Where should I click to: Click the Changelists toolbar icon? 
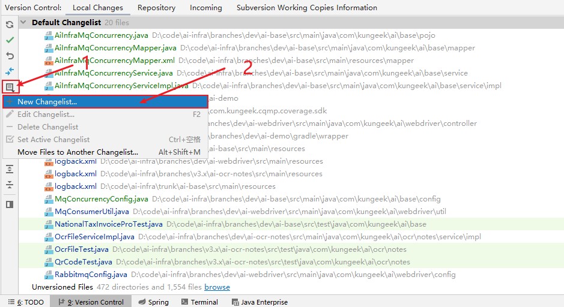tap(9, 87)
